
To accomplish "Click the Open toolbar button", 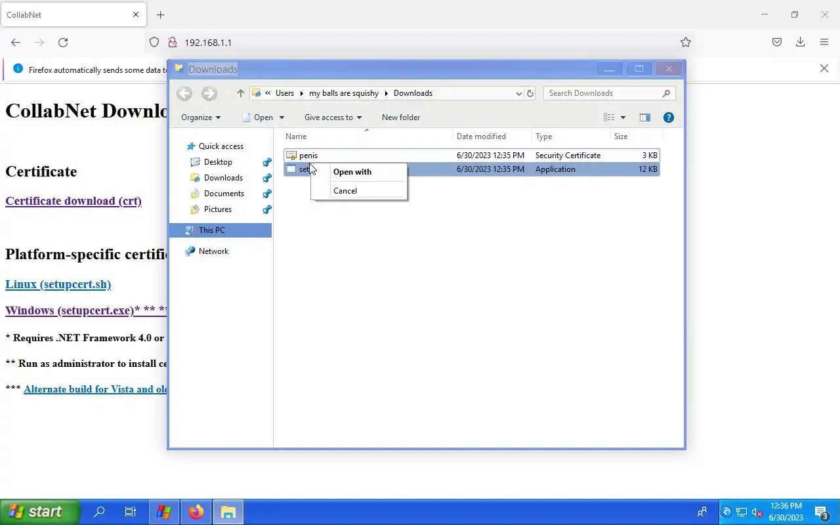I will pos(258,117).
